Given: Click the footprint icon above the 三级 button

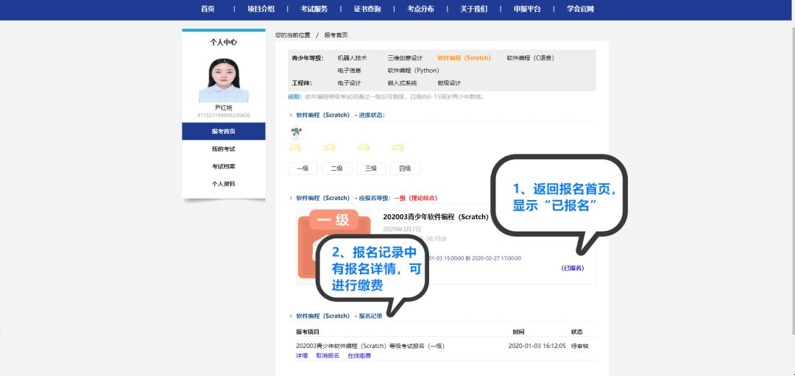Looking at the screenshot, I should (x=364, y=147).
